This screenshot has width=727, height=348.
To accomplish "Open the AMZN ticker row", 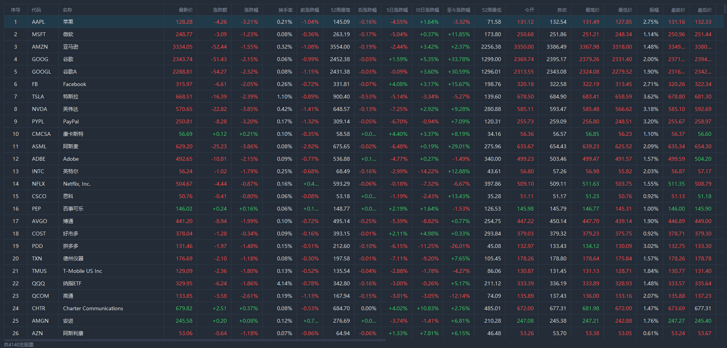I will pos(363,47).
